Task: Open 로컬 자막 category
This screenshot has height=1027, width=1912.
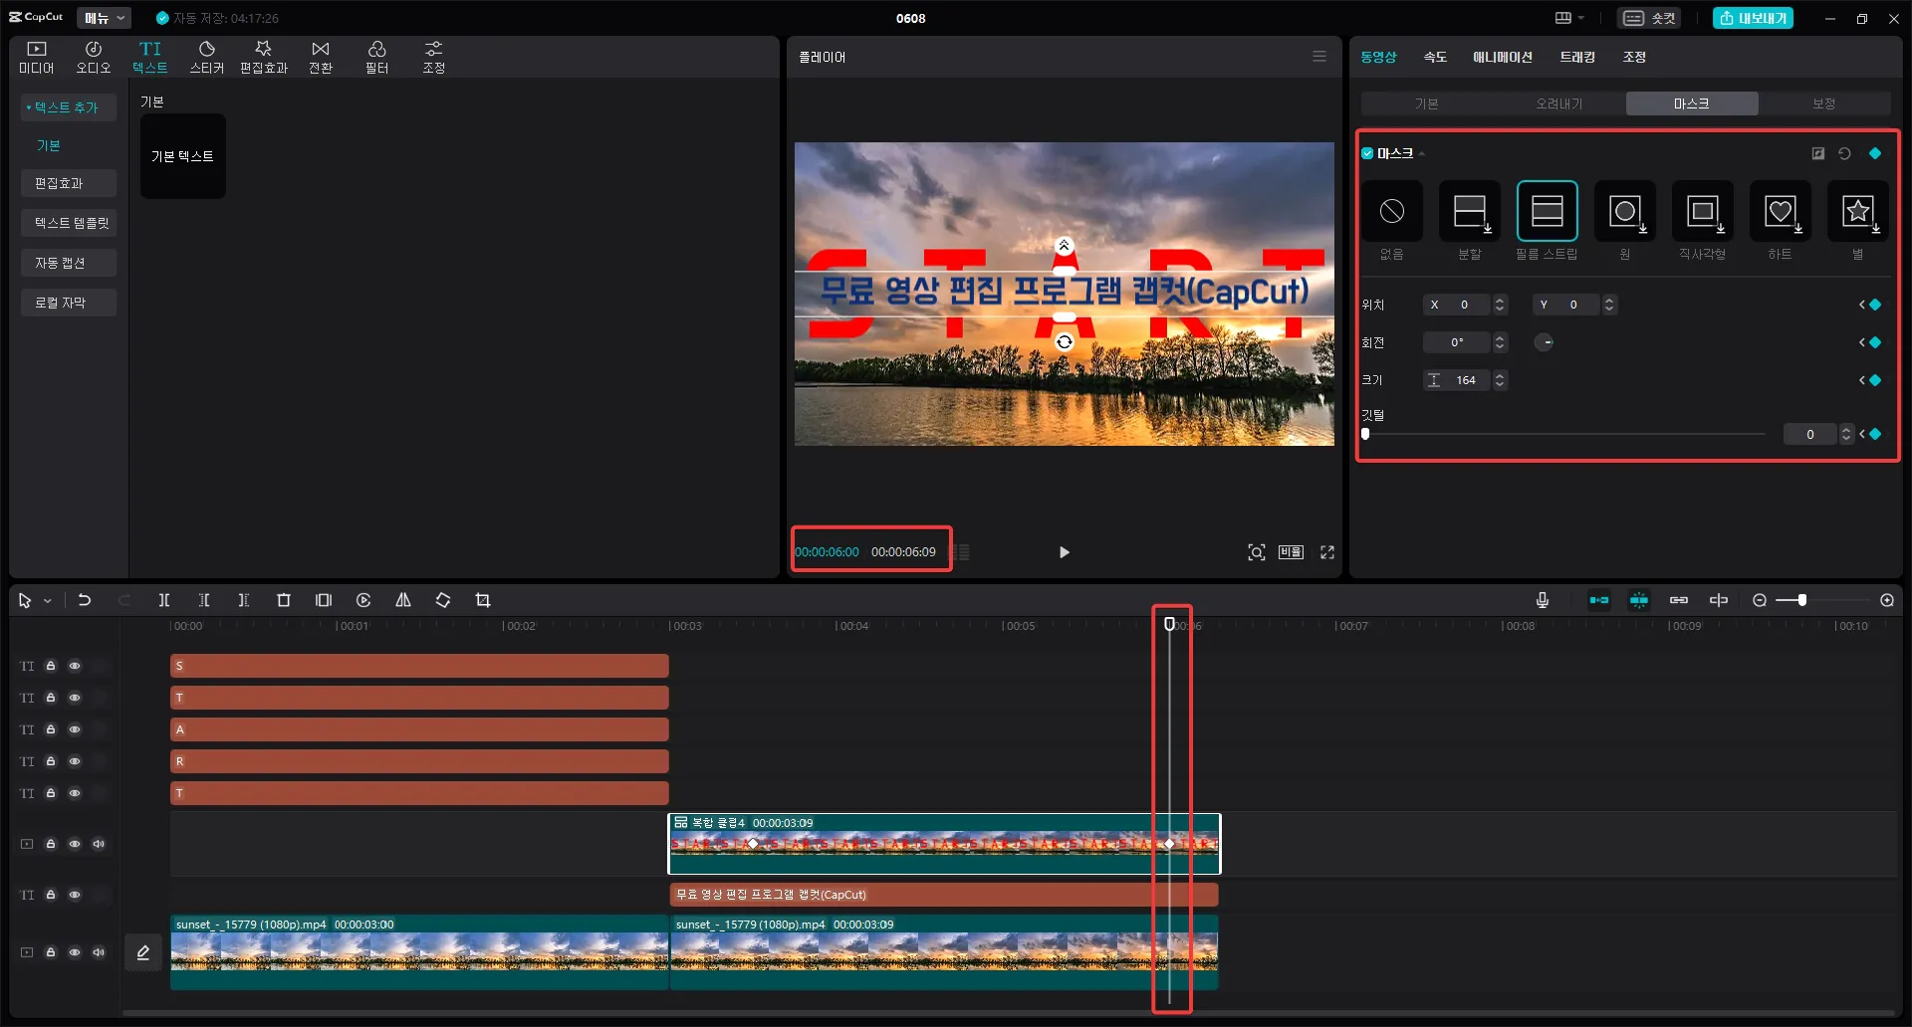Action: (x=69, y=303)
